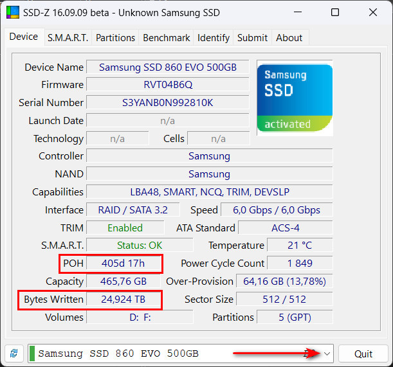Click the Capabilities value LBA48, SMART, NCQ
This screenshot has height=367, width=393.
pos(210,192)
